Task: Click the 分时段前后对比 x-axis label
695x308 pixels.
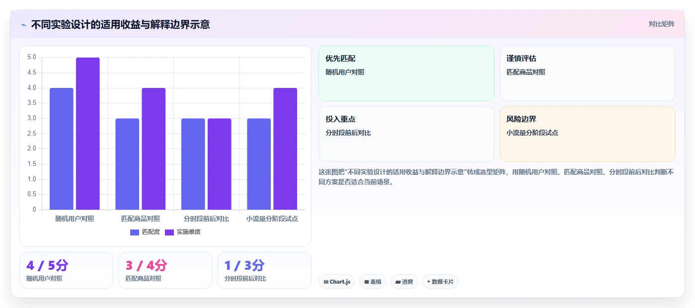Action: (206, 219)
